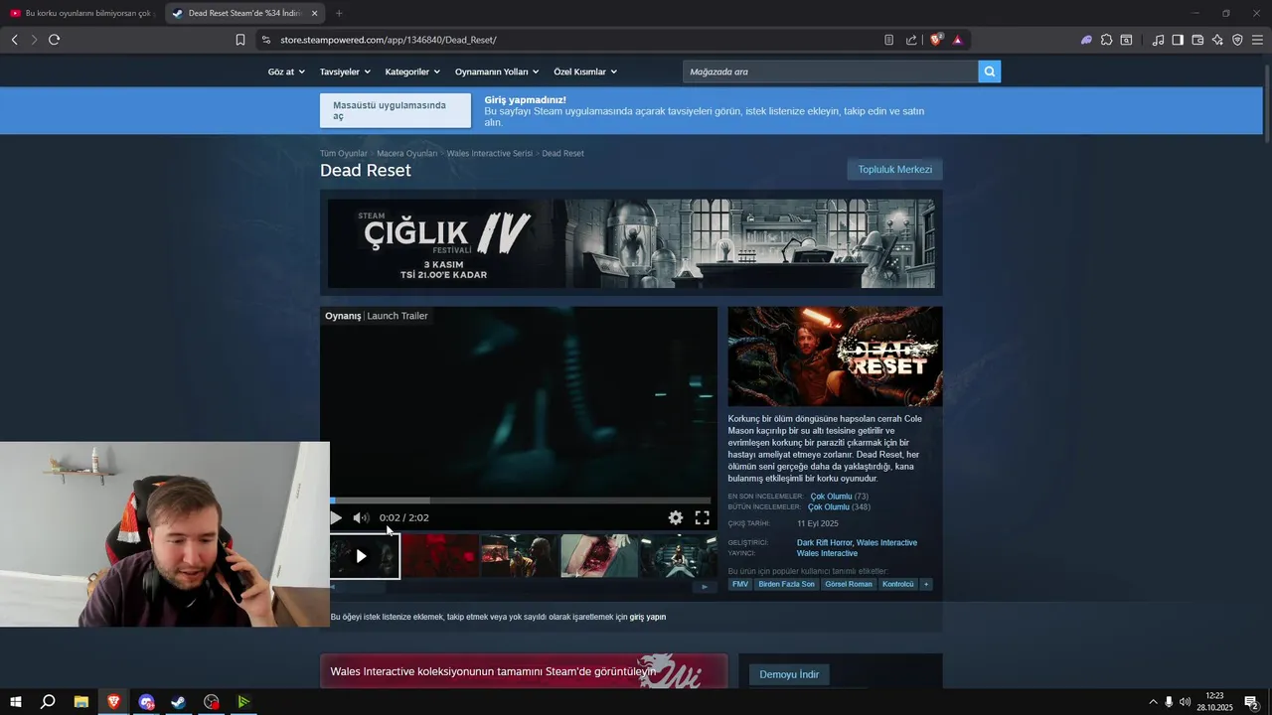Expand the Oynamanın Yolları dropdown menu

[x=497, y=71]
